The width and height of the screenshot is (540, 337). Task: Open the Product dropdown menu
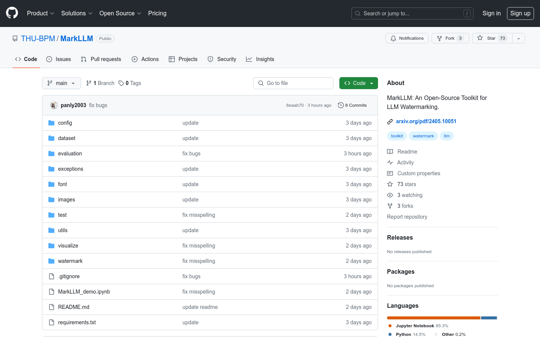click(40, 13)
